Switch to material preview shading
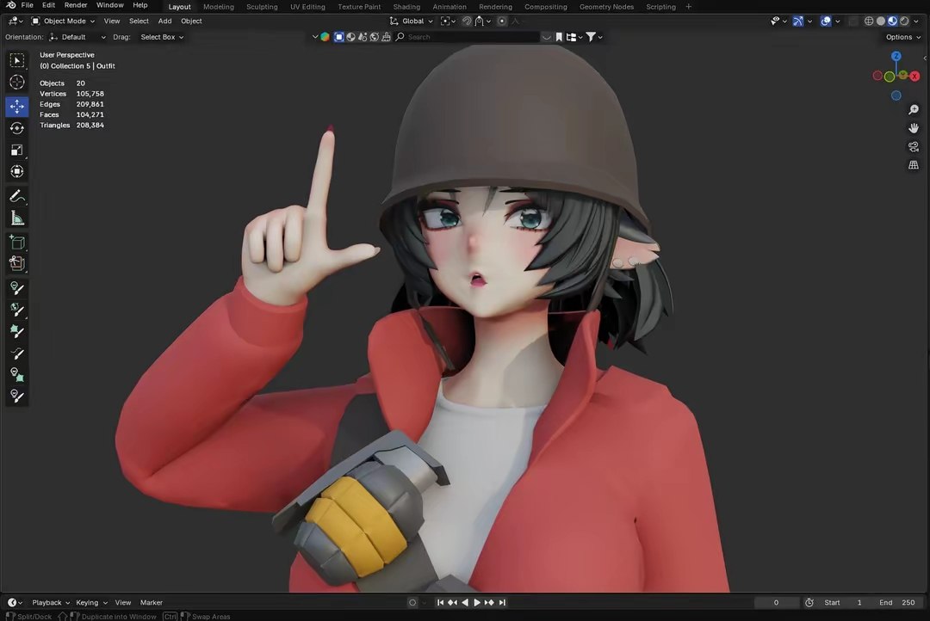 (893, 21)
